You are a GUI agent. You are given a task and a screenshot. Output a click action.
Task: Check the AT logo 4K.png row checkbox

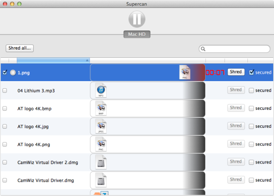point(5,144)
